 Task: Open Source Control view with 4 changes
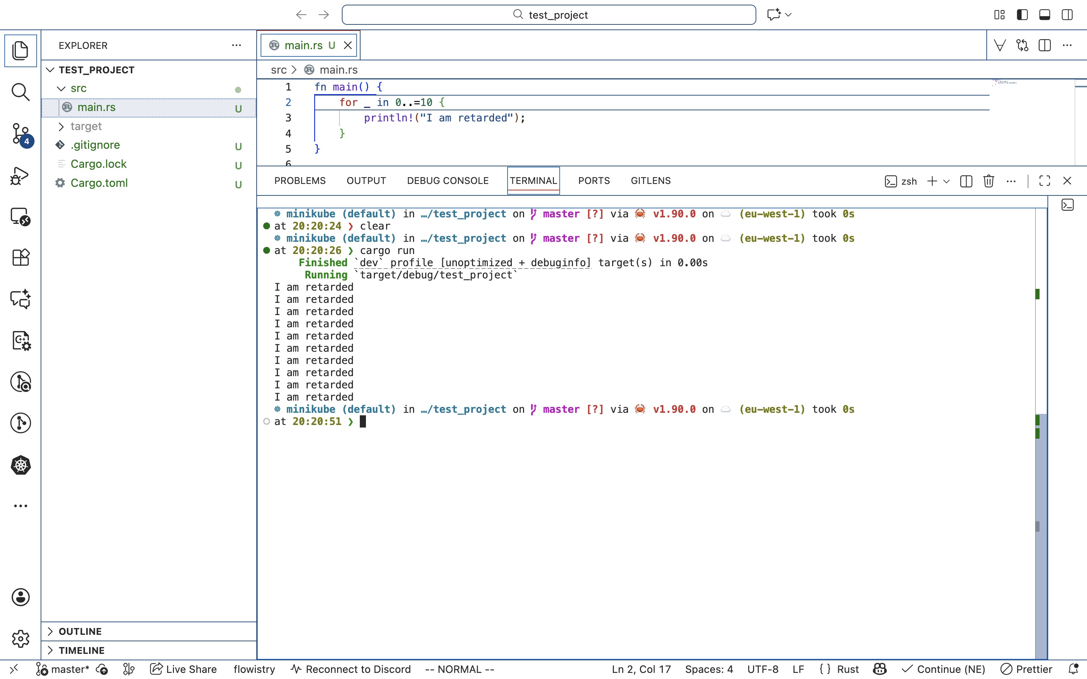(x=20, y=134)
